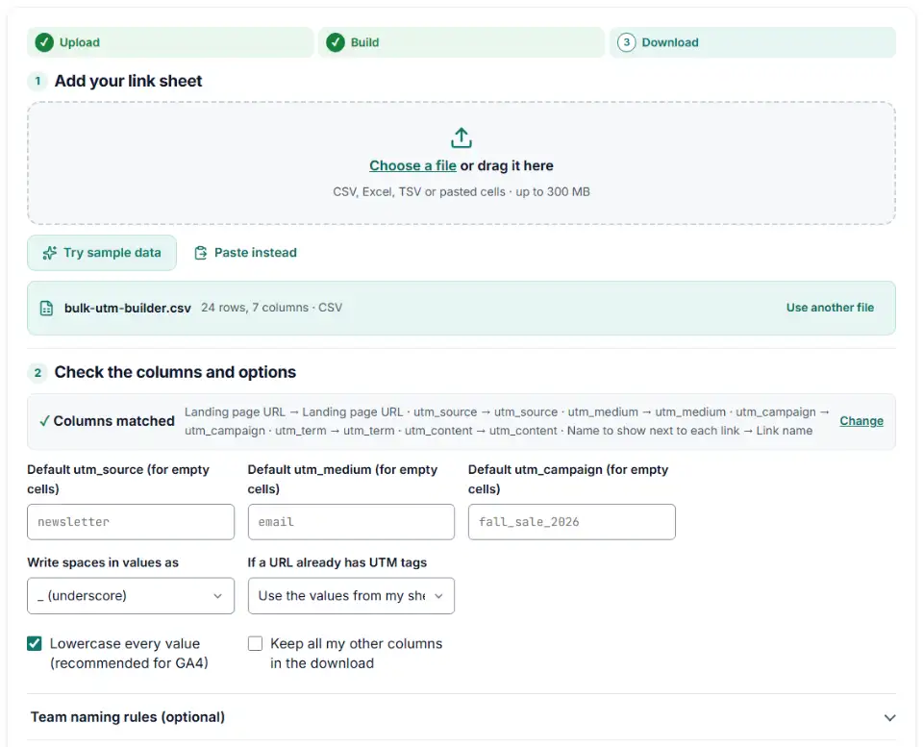The height and width of the screenshot is (747, 923).
Task: Click Change to edit column matching
Action: (x=861, y=421)
